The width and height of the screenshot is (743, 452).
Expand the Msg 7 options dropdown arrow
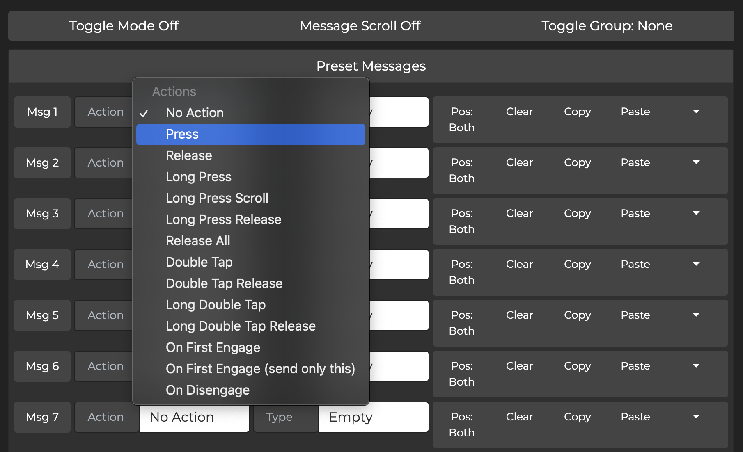697,417
